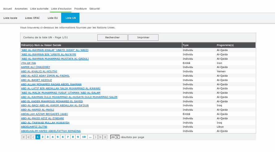Open the results per page dropdown
Viewport: 275px width, 152px height.
115,137
